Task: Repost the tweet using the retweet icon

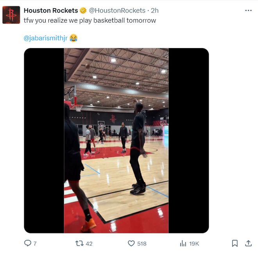Action: click(x=79, y=243)
